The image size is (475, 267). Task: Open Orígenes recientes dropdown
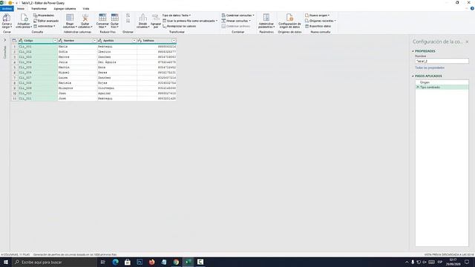pyautogui.click(x=321, y=21)
